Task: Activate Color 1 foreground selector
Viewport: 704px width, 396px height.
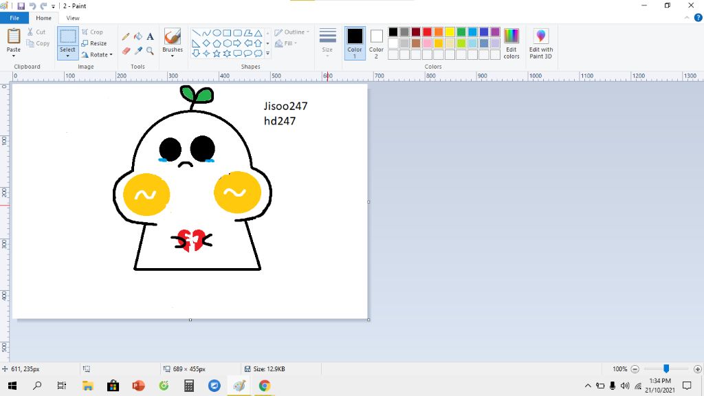Action: (355, 43)
